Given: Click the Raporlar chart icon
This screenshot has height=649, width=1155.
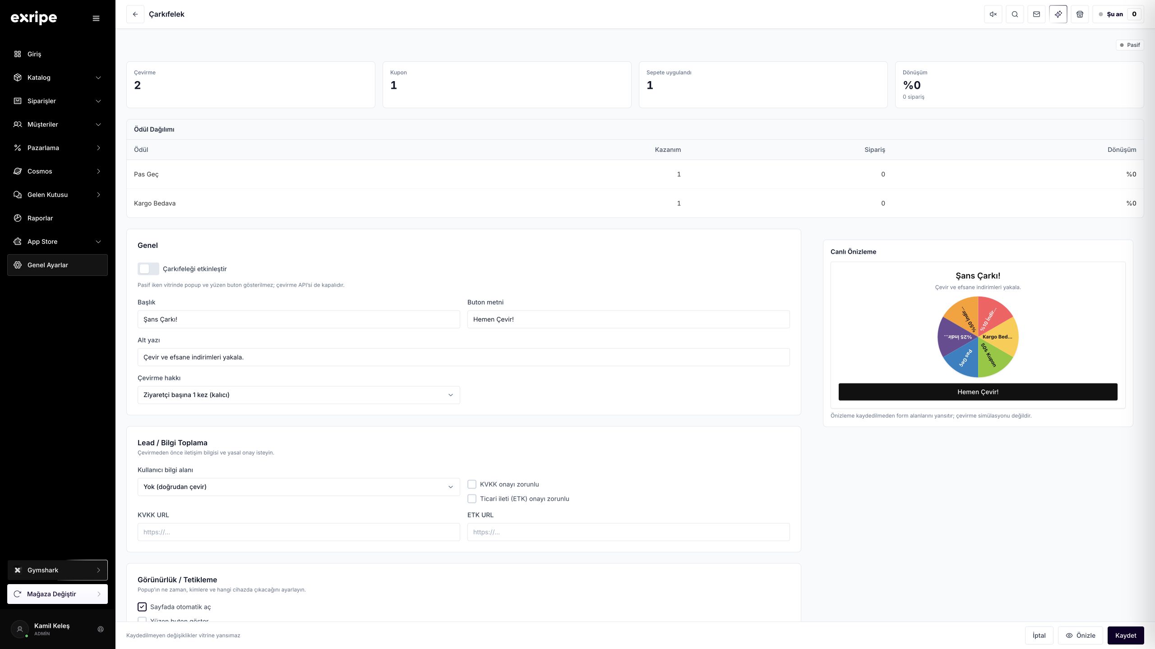Looking at the screenshot, I should [18, 218].
